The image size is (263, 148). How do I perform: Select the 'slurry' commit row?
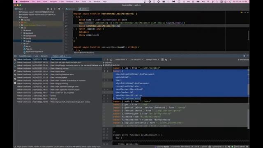(59, 96)
